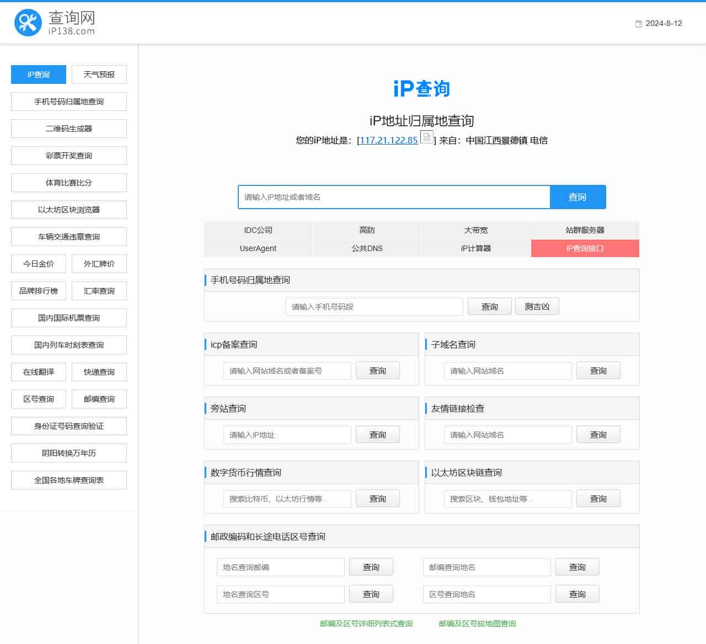Image resolution: width=706 pixels, height=644 pixels.
Task: Click 查询 button next to 地名查询区号
Action: pyautogui.click(x=371, y=594)
